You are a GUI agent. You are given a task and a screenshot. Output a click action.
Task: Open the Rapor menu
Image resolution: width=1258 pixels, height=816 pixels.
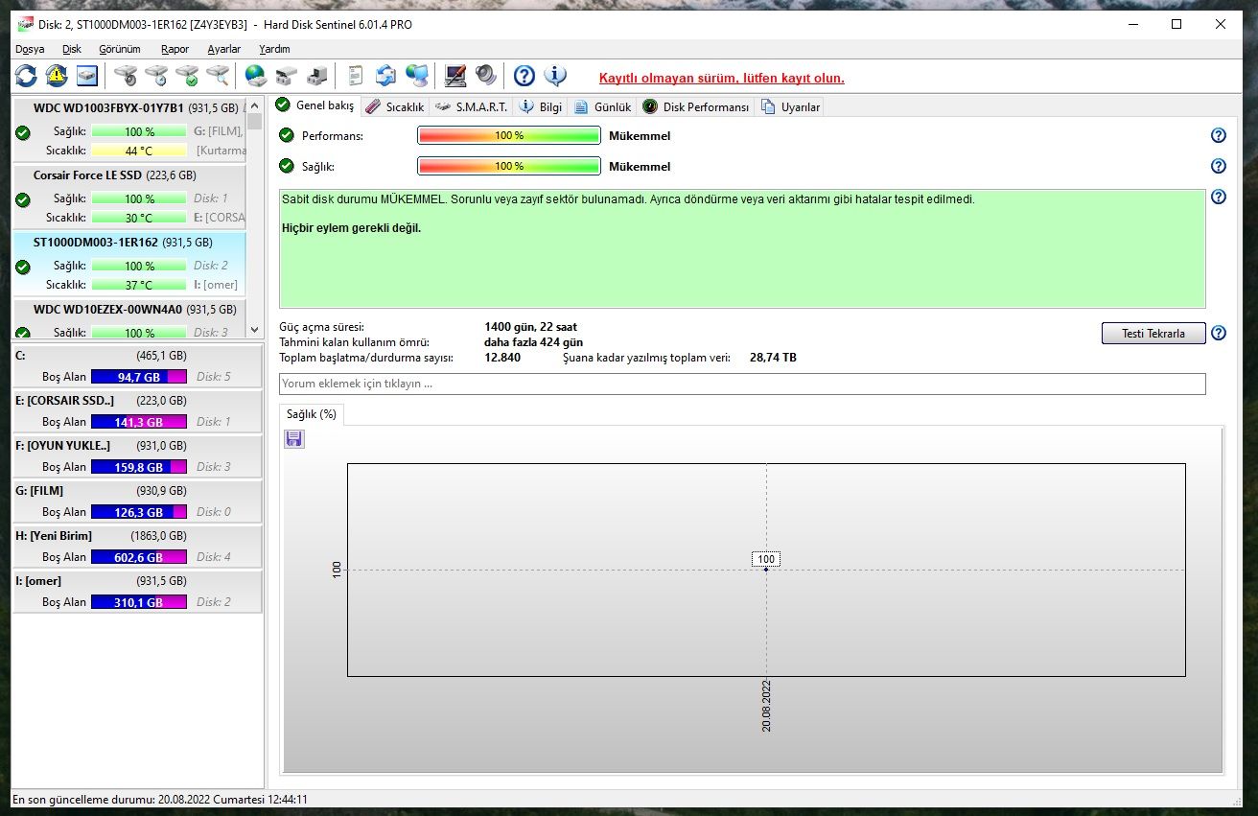(x=175, y=49)
